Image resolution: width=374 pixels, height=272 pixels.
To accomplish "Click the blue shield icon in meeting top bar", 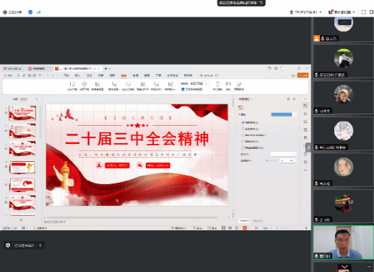I will [x=30, y=12].
